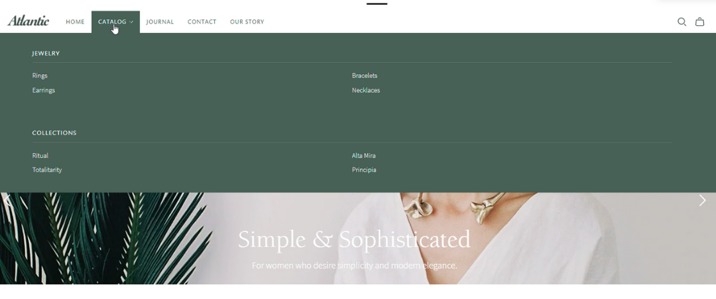The height and width of the screenshot is (299, 716).
Task: View the Alta Mira collection
Action: [363, 156]
